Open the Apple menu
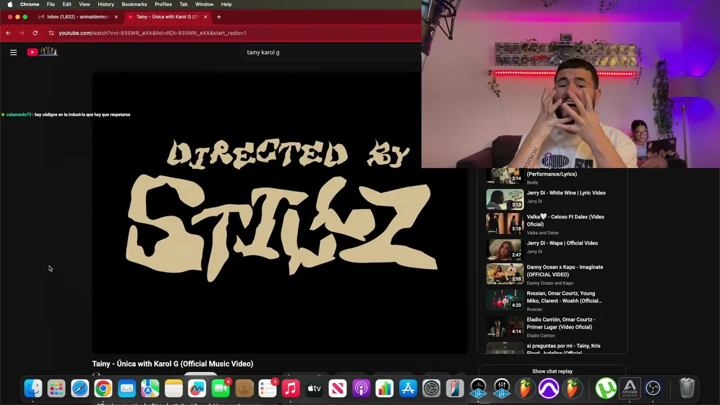The height and width of the screenshot is (405, 720). click(x=10, y=4)
